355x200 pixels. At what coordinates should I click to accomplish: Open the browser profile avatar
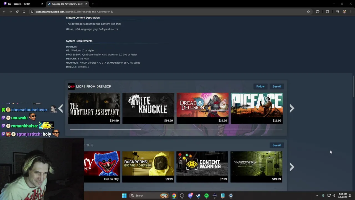pos(344,12)
